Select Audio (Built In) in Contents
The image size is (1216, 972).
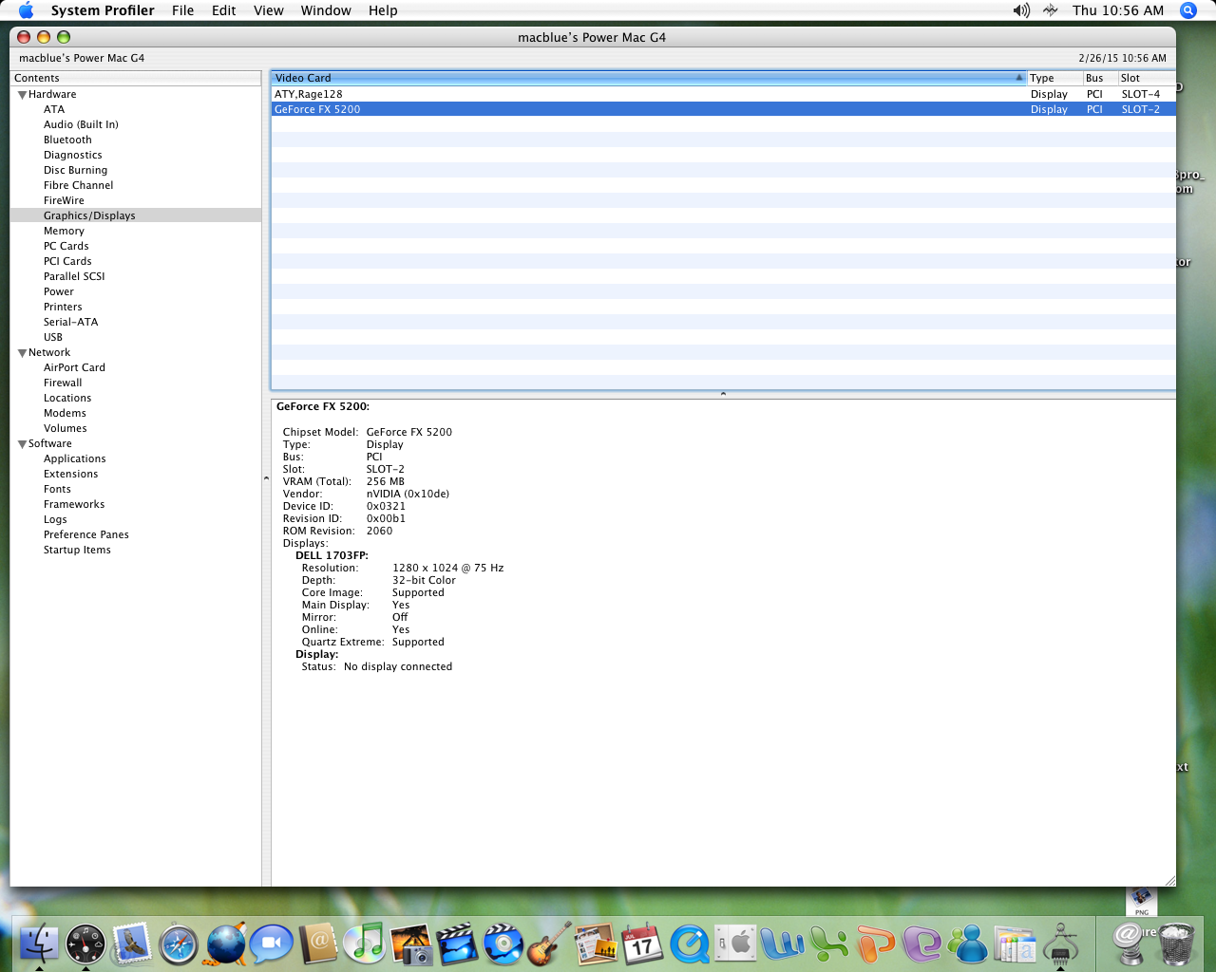click(x=81, y=124)
